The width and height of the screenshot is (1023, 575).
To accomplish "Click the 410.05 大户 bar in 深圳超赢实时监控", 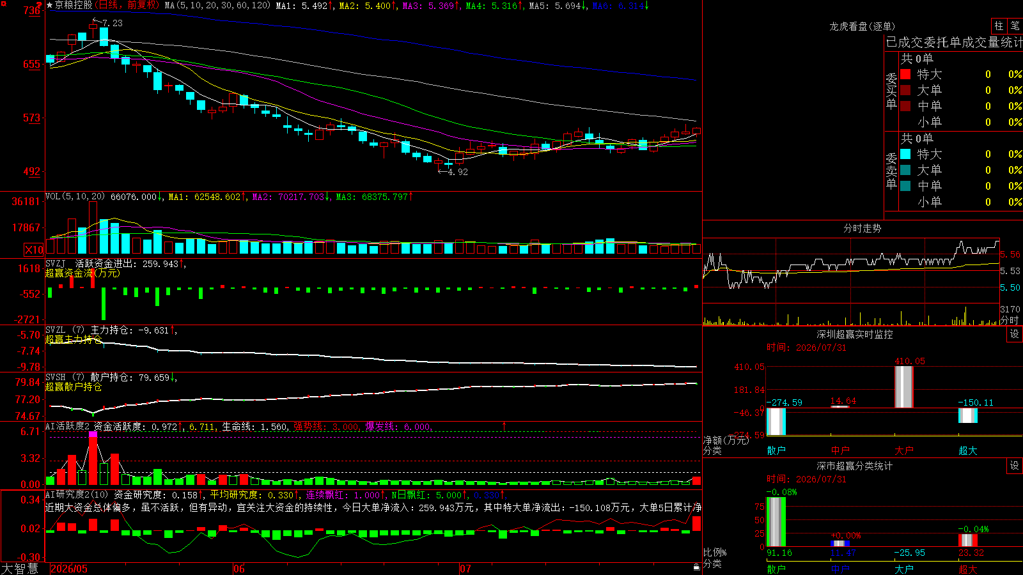I will click(904, 387).
